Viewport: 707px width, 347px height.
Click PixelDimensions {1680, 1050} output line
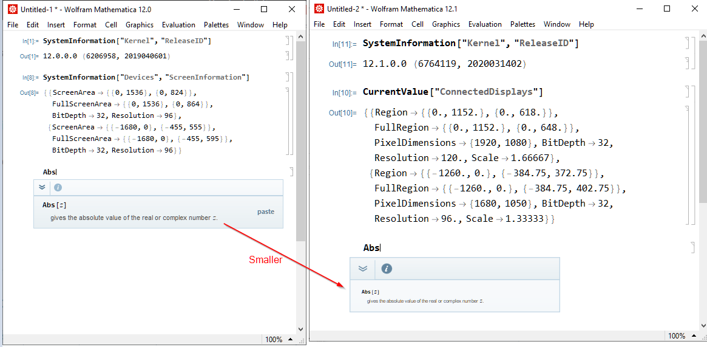coord(494,203)
